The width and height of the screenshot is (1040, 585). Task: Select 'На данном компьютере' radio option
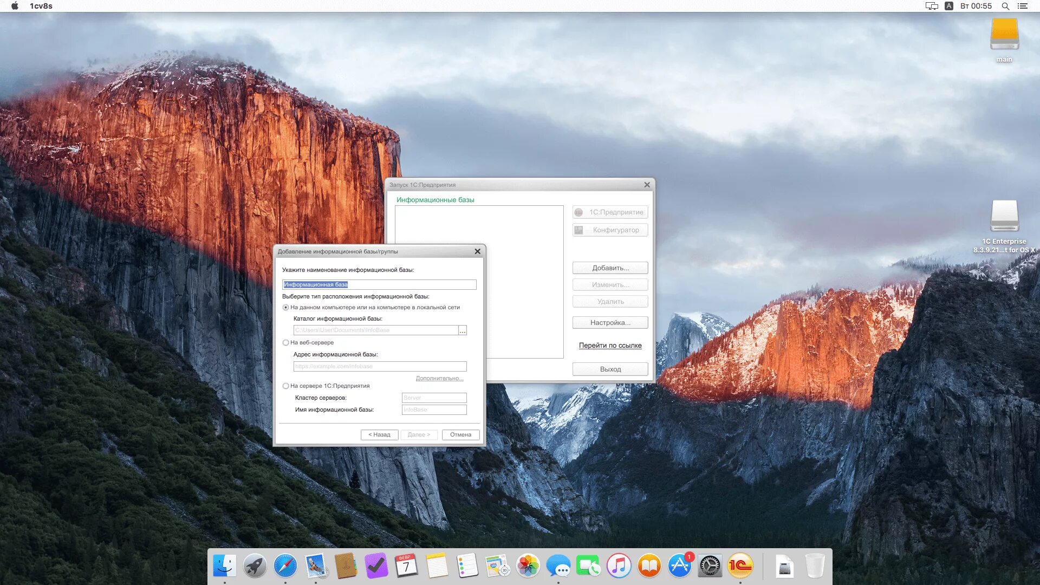point(286,307)
